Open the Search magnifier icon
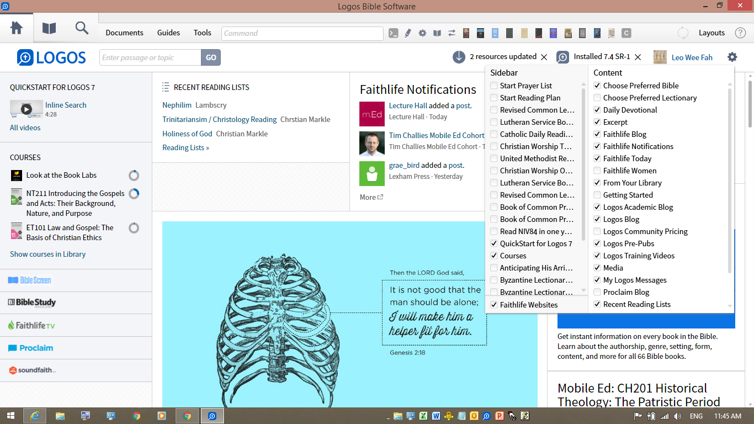This screenshot has width=754, height=424. coord(82,28)
